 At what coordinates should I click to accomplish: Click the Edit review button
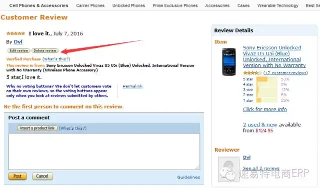point(19,50)
